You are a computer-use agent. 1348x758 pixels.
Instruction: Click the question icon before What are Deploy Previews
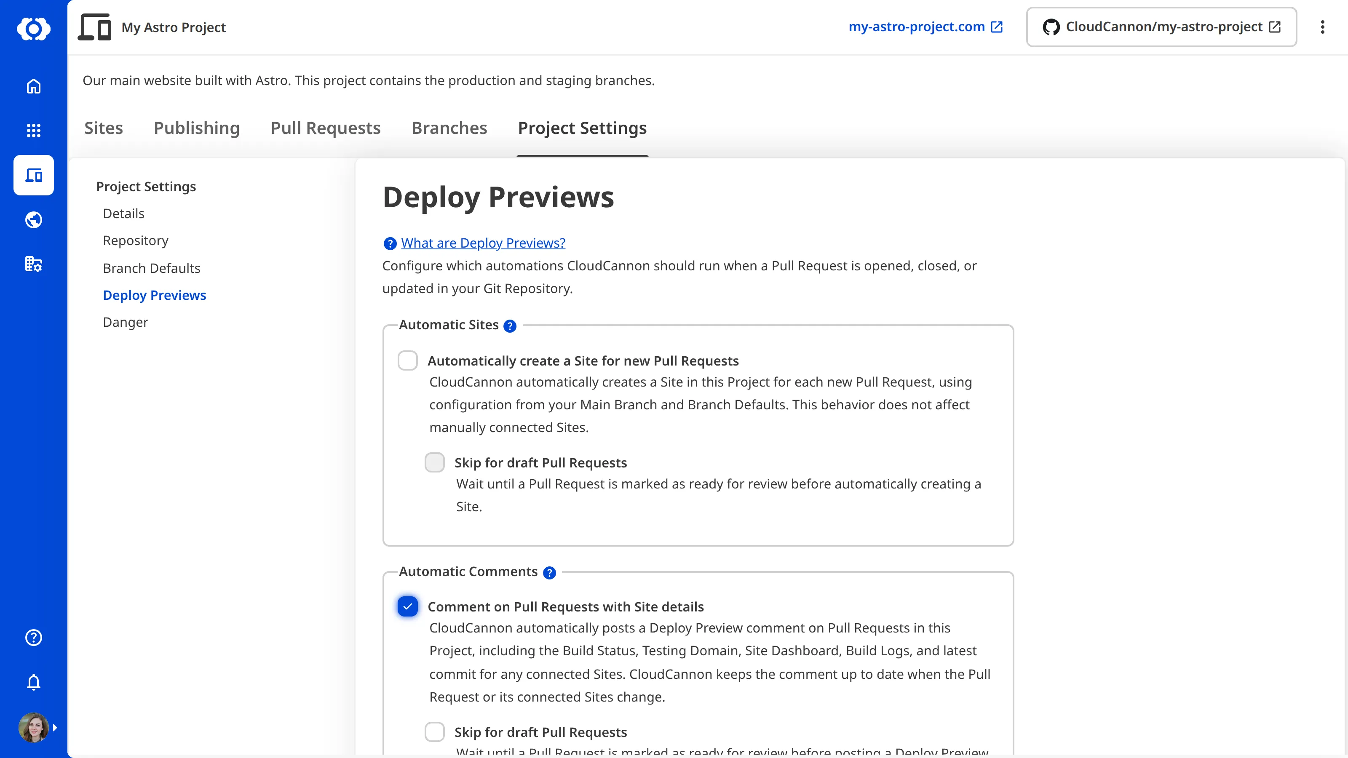pyautogui.click(x=390, y=244)
